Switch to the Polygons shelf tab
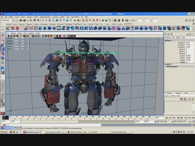The width and height of the screenshot is (195, 146). pos(28,24)
